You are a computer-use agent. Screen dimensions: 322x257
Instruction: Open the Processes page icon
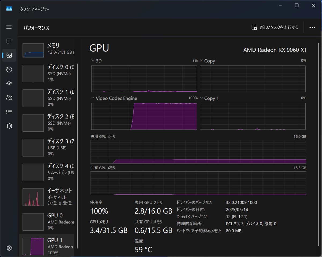(9, 41)
